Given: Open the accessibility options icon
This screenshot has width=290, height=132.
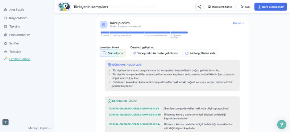Looking at the screenshot, I should [x=5, y=122].
